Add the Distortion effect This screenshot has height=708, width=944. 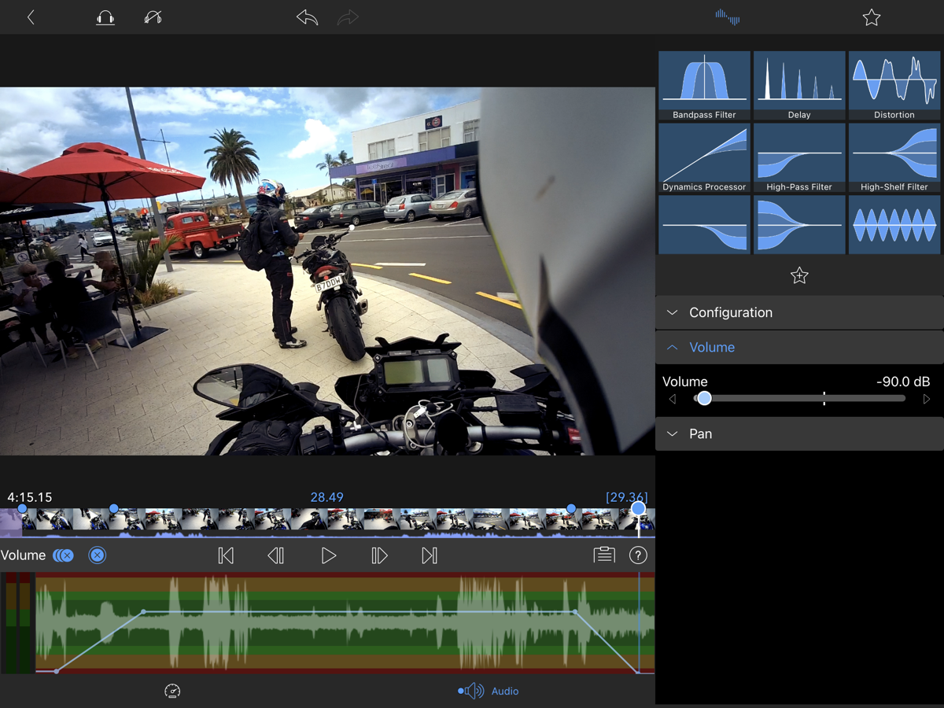894,86
